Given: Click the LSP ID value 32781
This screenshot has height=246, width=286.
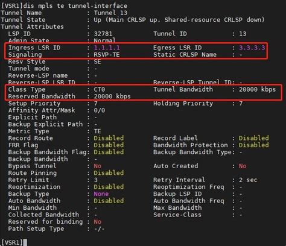Looking at the screenshot, I should click(103, 34).
